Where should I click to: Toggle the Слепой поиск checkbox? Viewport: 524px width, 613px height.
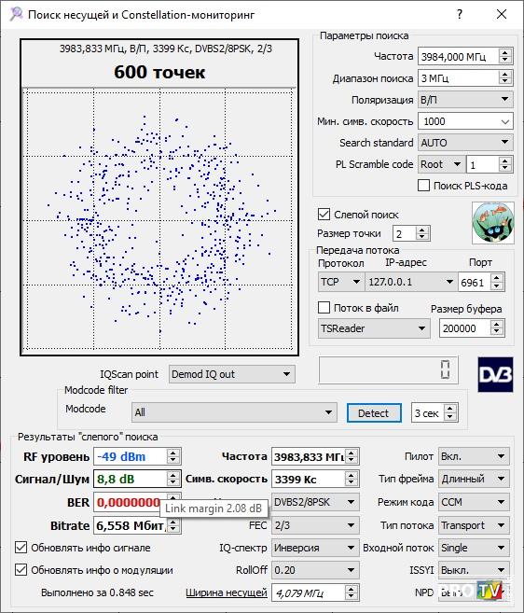[324, 215]
